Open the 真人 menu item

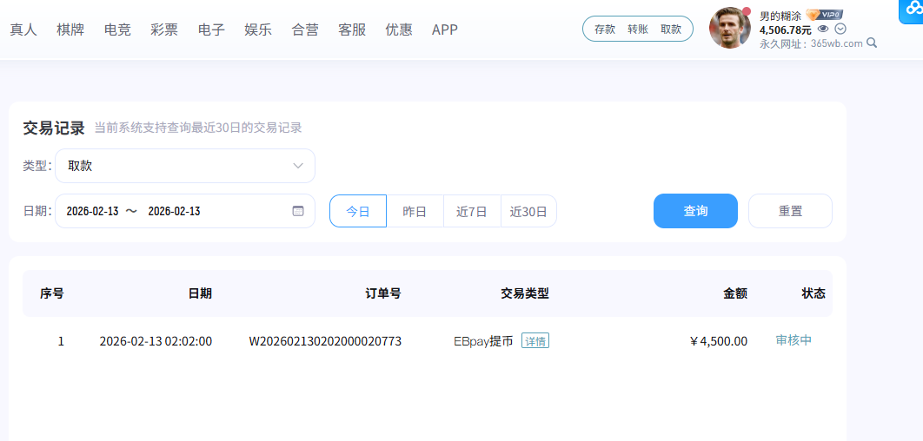point(23,30)
